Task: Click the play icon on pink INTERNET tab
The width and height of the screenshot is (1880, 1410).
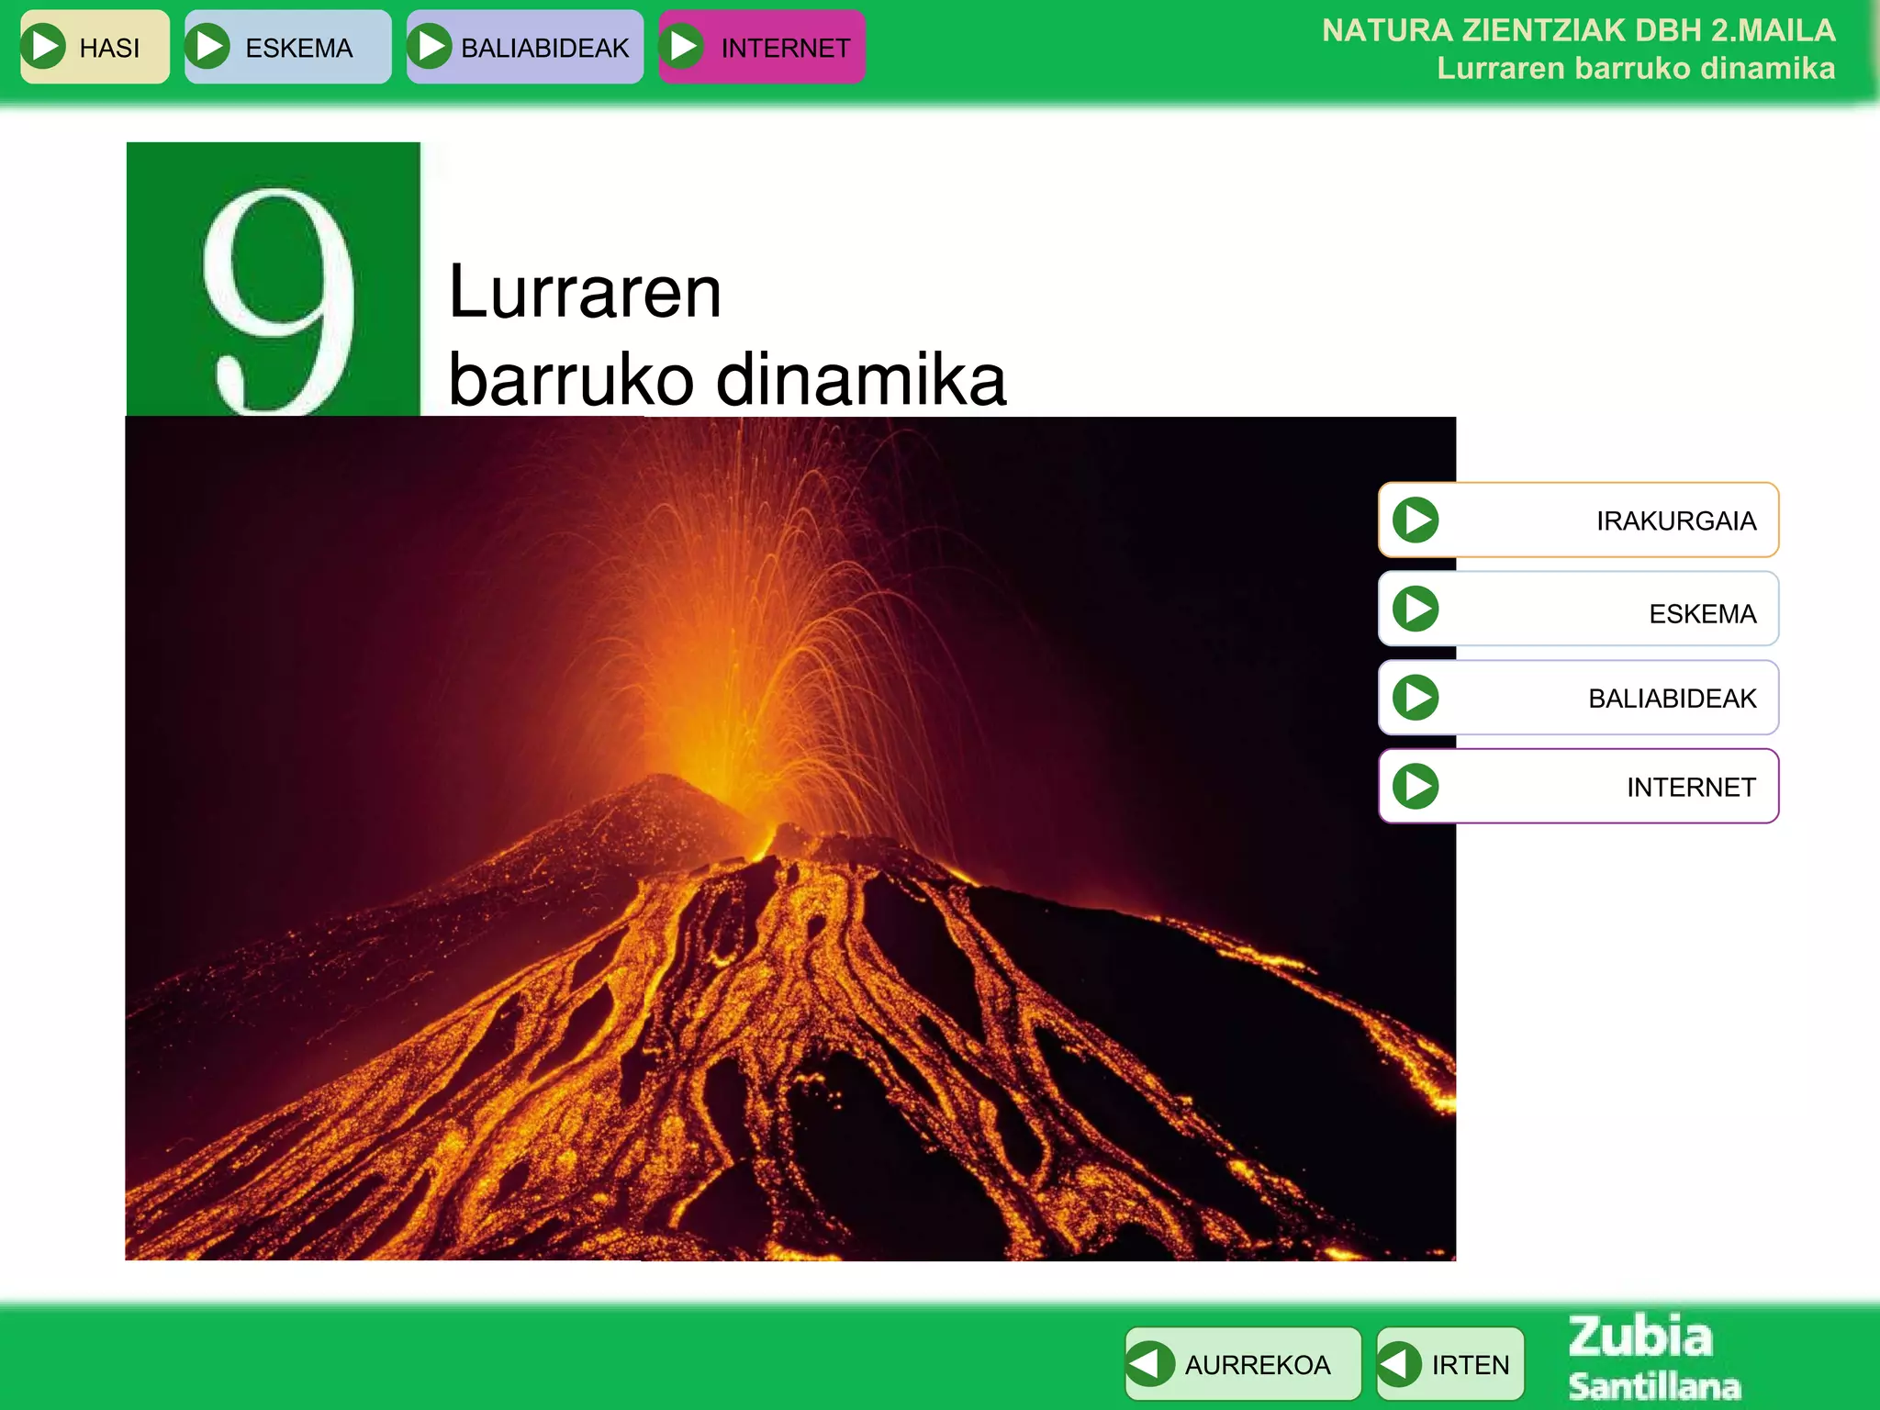Action: [x=682, y=47]
